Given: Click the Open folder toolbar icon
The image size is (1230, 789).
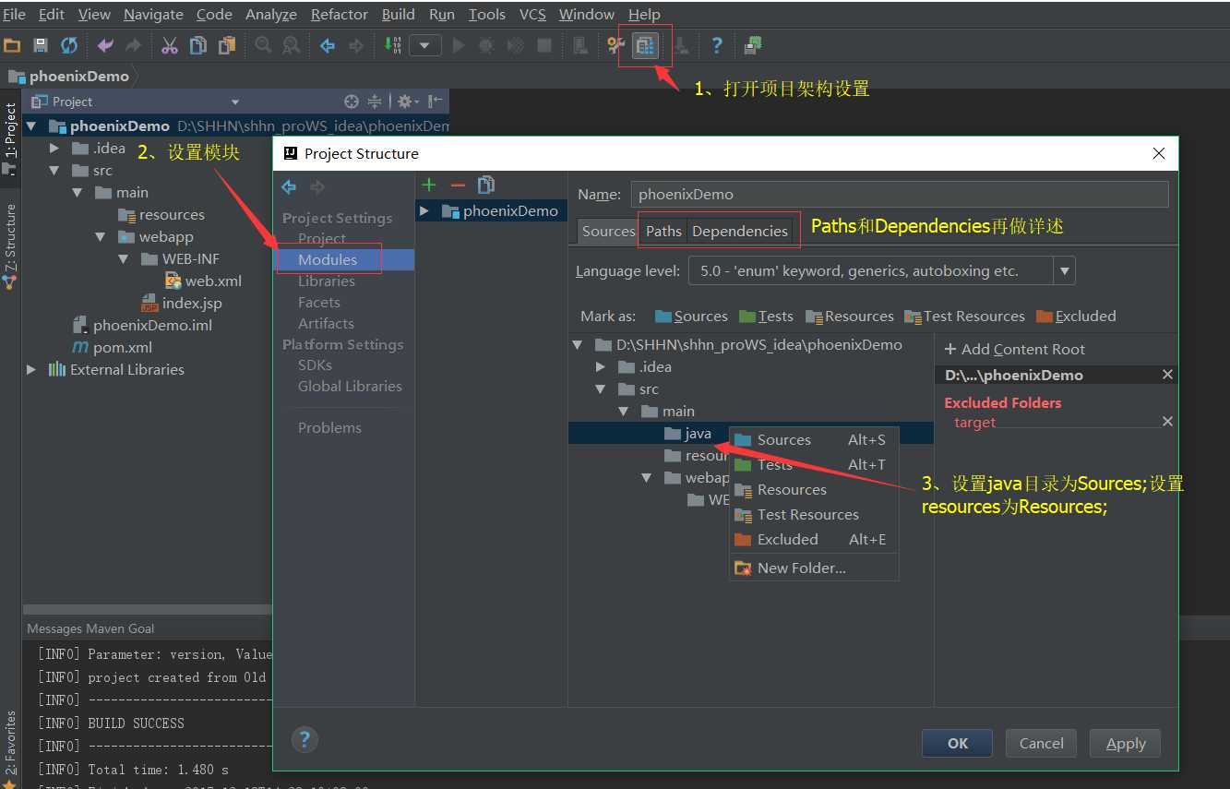Looking at the screenshot, I should point(12,45).
